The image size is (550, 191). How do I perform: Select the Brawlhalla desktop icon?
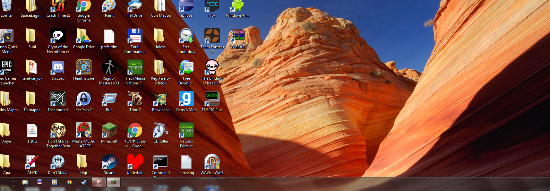(161, 99)
